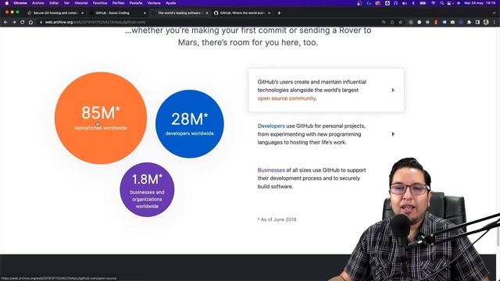Open the Apple menu

[x=7, y=3]
